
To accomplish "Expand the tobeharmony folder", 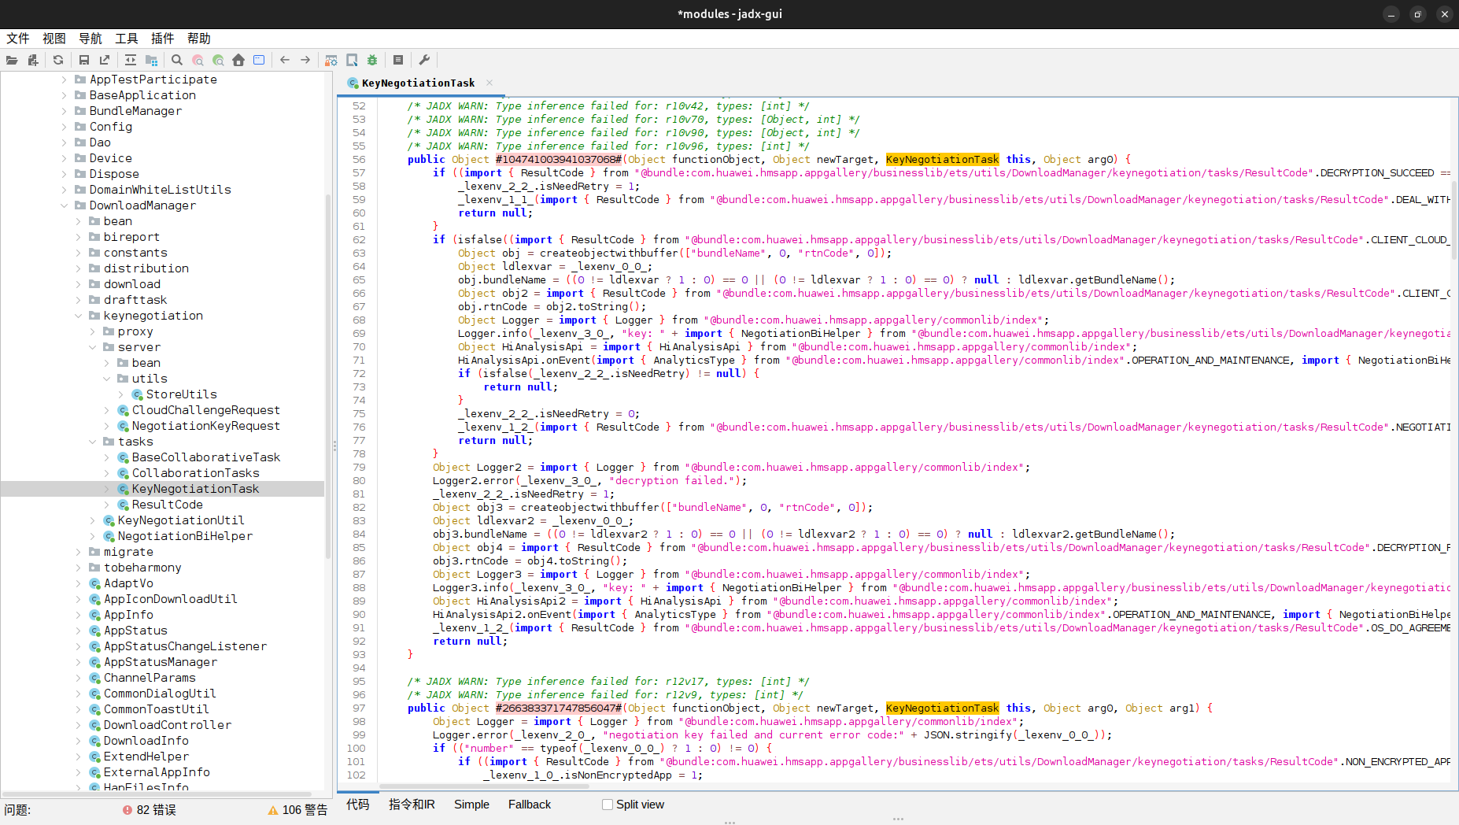I will click(x=79, y=568).
